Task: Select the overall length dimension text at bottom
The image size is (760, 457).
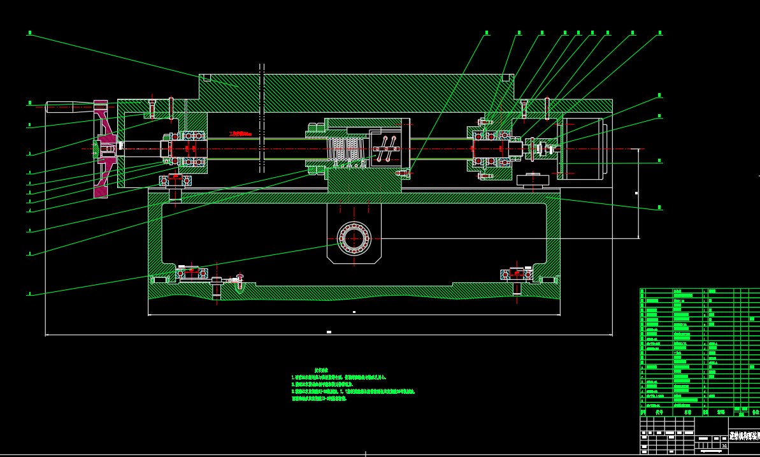Action: (x=329, y=332)
